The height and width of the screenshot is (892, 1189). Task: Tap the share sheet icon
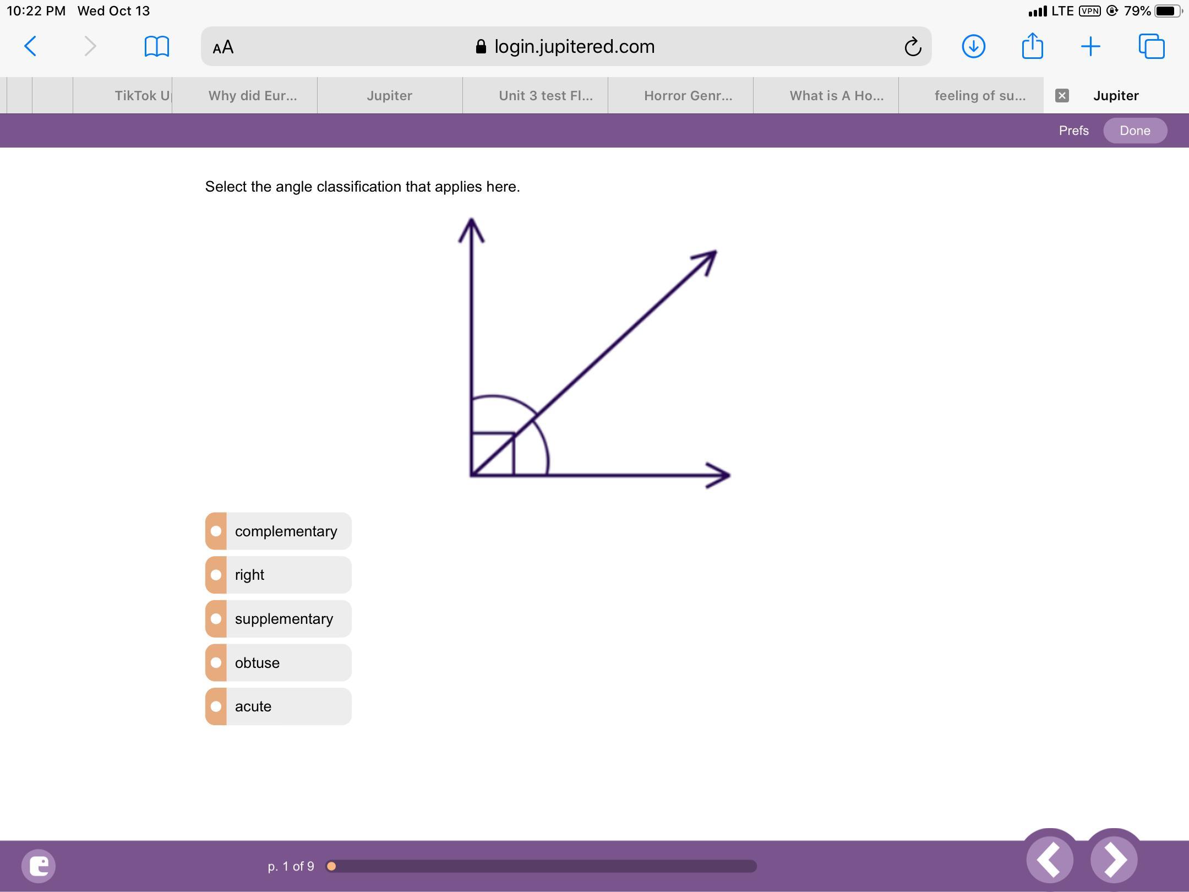pos(1032,46)
